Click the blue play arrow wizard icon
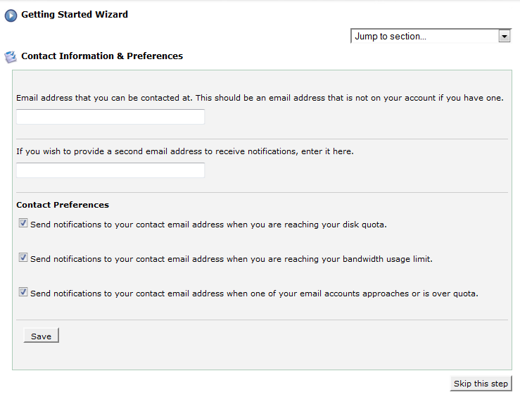The width and height of the screenshot is (520, 397). (x=11, y=15)
